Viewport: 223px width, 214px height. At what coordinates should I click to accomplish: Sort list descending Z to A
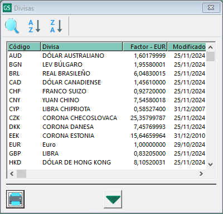tap(56, 26)
